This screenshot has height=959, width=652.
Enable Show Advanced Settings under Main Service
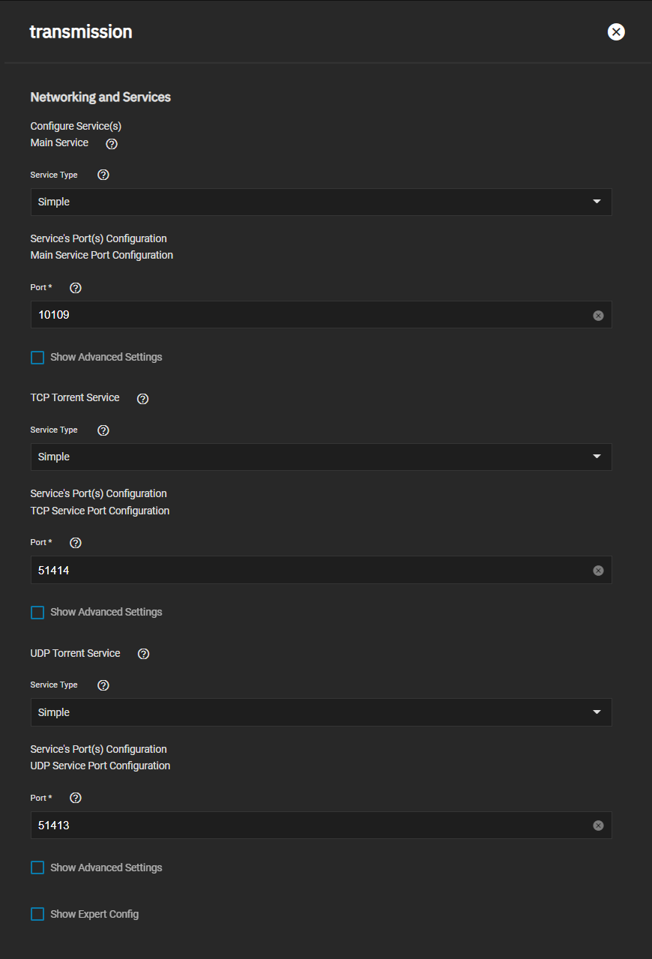tap(37, 358)
